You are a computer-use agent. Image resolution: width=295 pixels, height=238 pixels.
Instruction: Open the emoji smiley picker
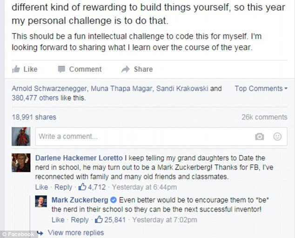point(277,137)
